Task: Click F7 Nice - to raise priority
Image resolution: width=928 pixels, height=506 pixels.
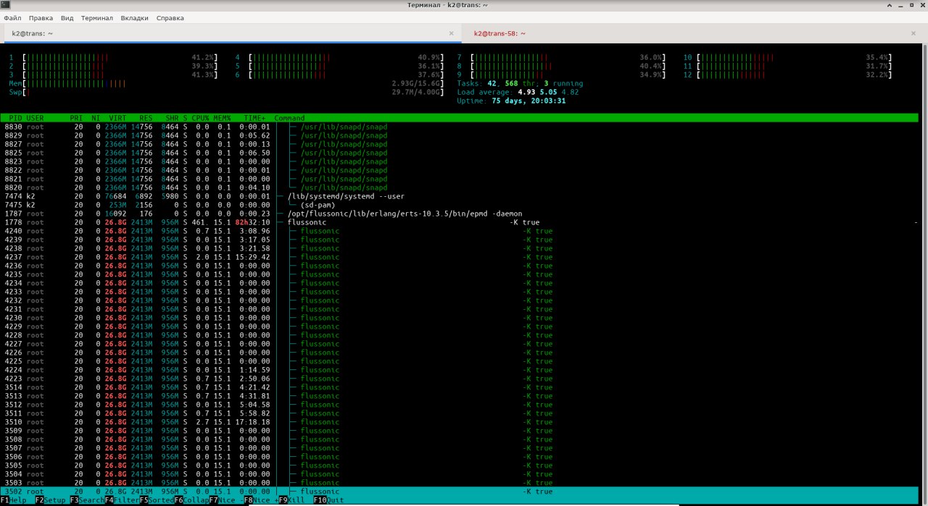Action: [x=226, y=500]
